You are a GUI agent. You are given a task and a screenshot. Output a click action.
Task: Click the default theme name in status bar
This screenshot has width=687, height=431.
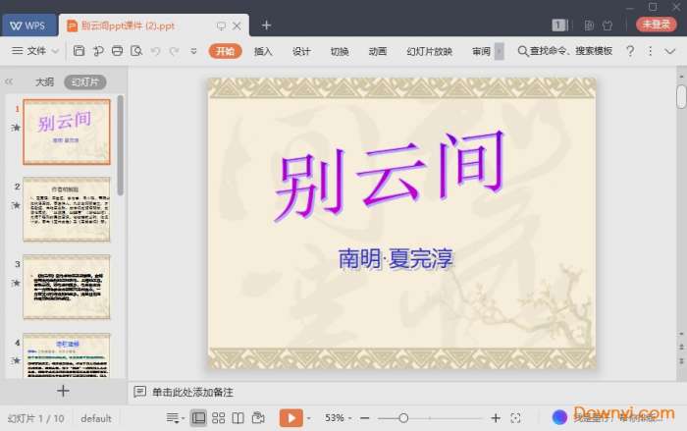pyautogui.click(x=96, y=418)
